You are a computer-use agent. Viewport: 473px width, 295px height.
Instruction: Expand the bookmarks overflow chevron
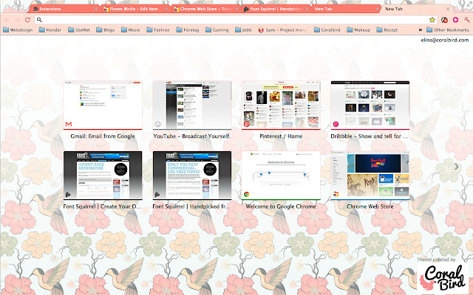click(421, 29)
